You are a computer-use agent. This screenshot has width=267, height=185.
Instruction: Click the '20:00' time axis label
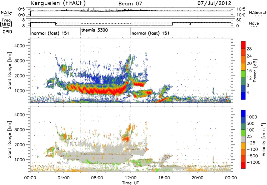tap(197, 178)
